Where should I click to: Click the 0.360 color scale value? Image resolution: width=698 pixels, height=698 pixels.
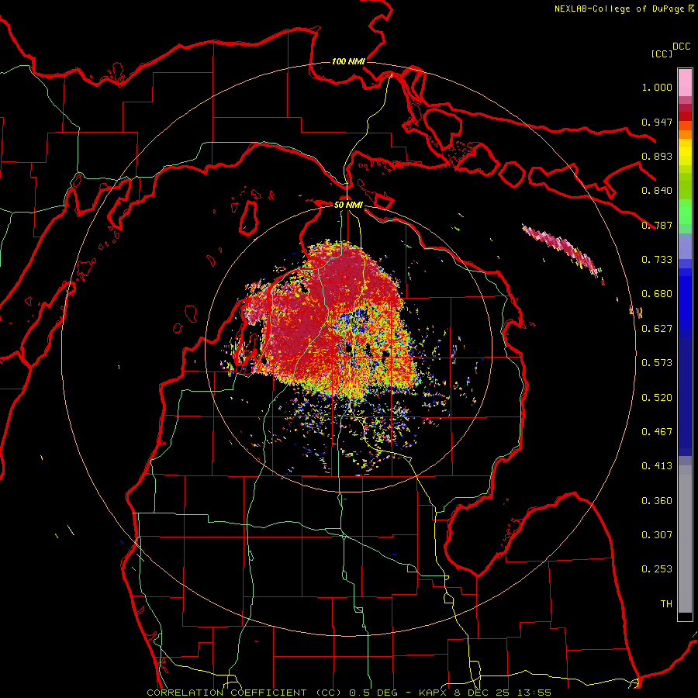click(x=657, y=501)
